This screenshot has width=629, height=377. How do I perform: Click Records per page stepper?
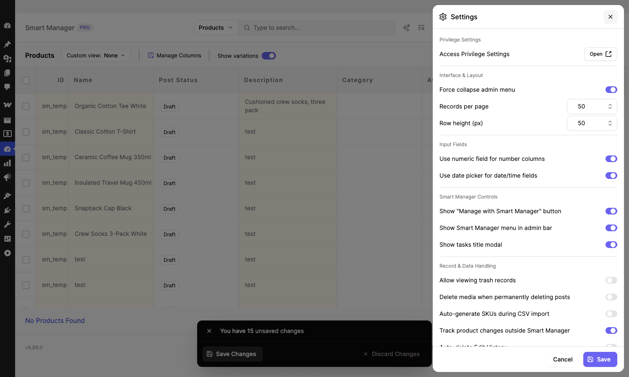(610, 106)
